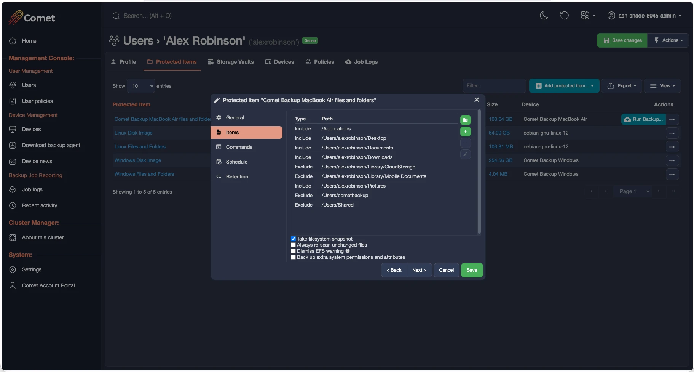Select Schedule section in dialog
694x372 pixels.
(x=246, y=162)
